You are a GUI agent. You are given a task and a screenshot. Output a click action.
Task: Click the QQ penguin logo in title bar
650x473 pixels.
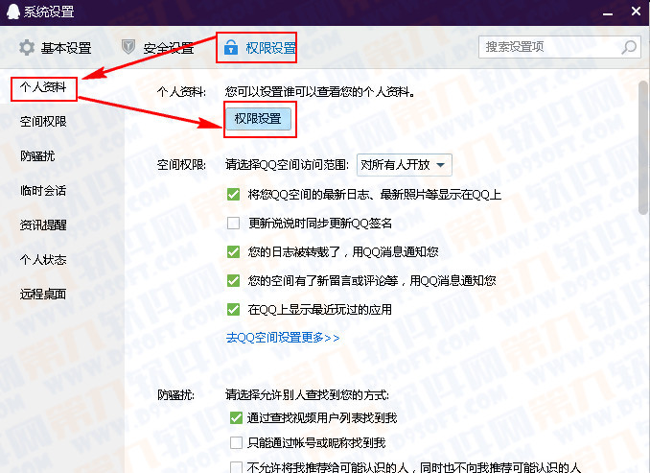[x=13, y=12]
